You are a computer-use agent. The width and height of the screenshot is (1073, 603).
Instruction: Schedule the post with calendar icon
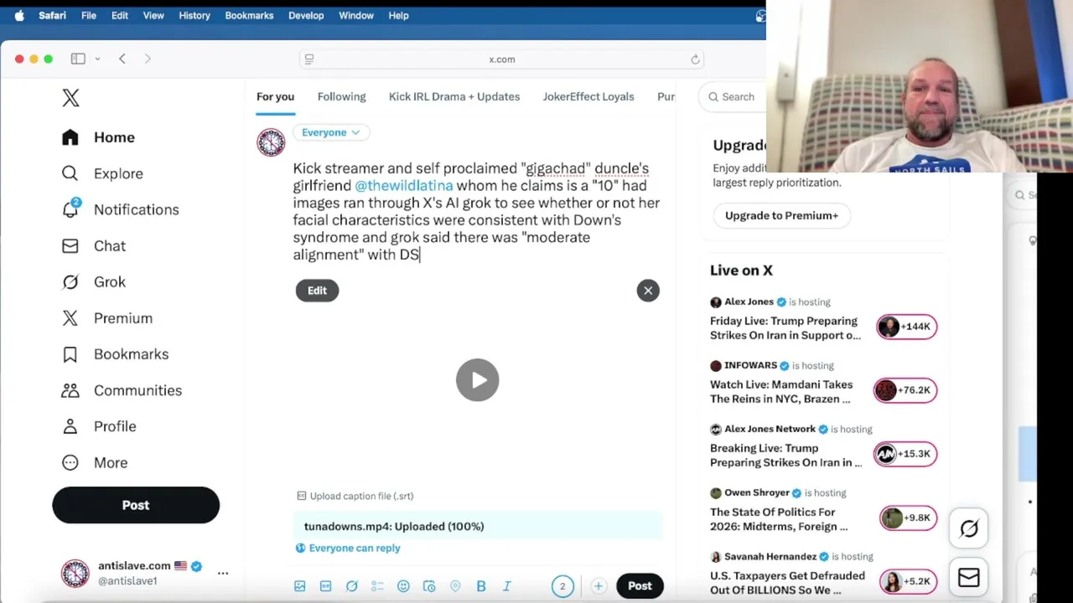[429, 586]
